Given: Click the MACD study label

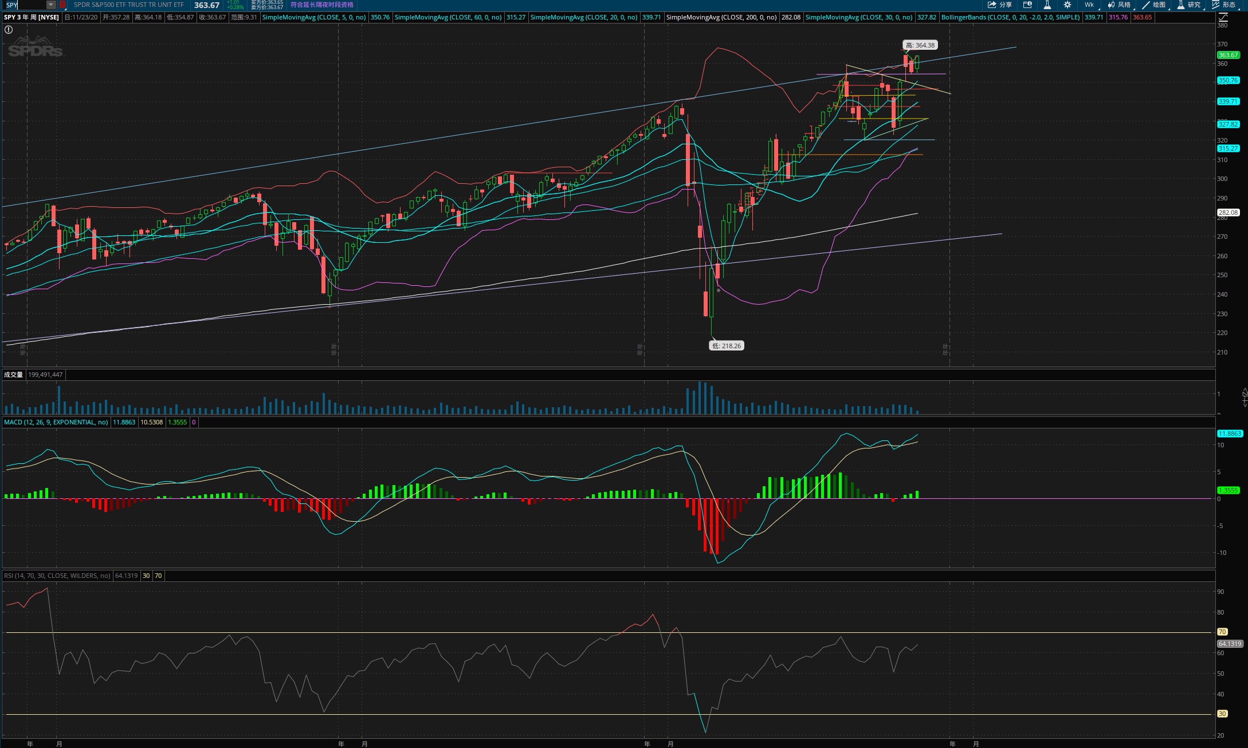Looking at the screenshot, I should coord(56,422).
